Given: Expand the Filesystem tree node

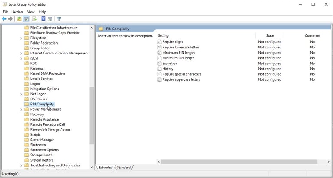Looking at the screenshot, I should coord(21,38).
